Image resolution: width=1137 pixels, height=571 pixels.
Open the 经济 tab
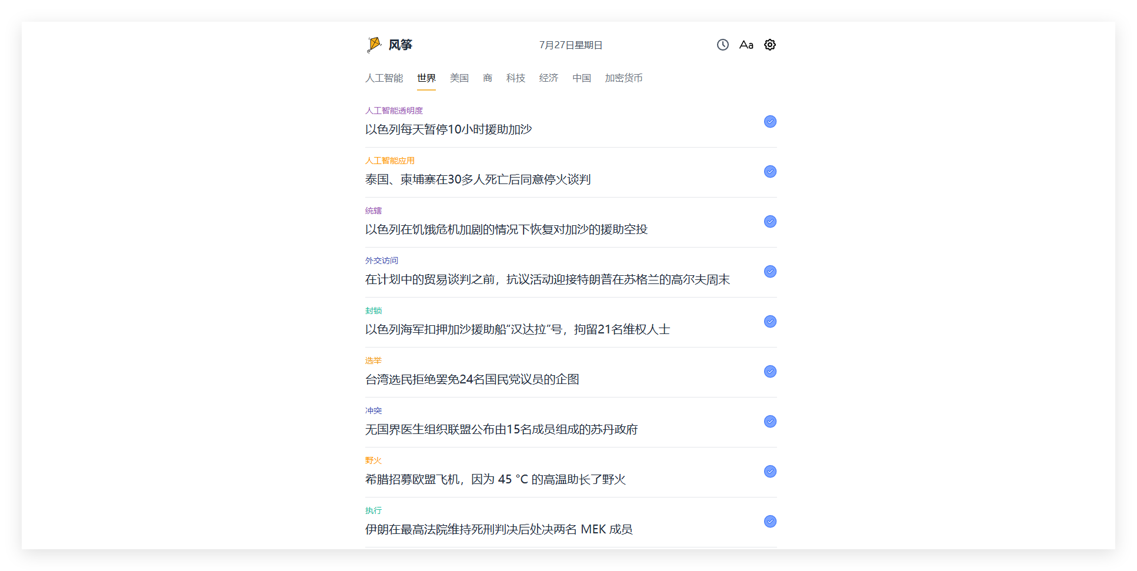[x=549, y=78]
